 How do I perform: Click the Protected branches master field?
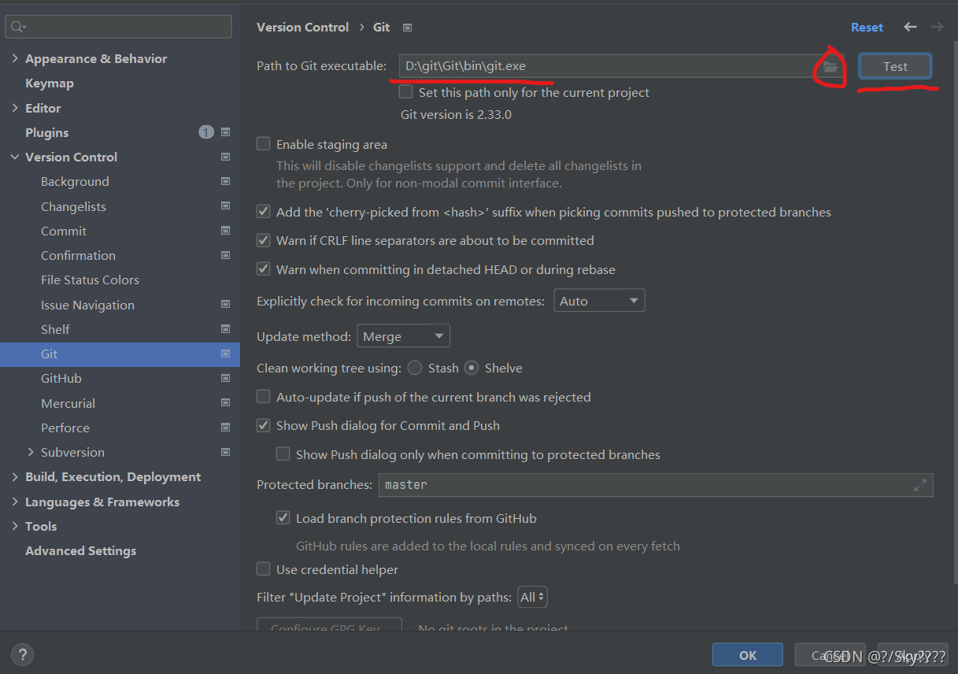(x=656, y=485)
